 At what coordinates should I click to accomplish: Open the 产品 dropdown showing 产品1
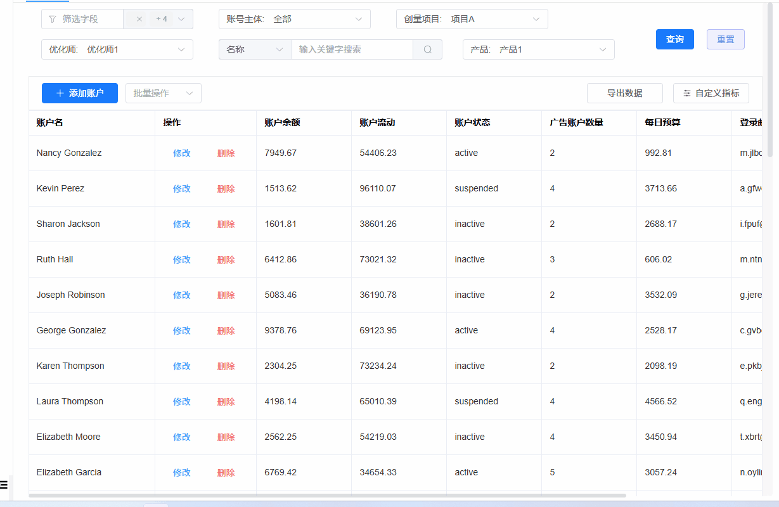click(538, 49)
